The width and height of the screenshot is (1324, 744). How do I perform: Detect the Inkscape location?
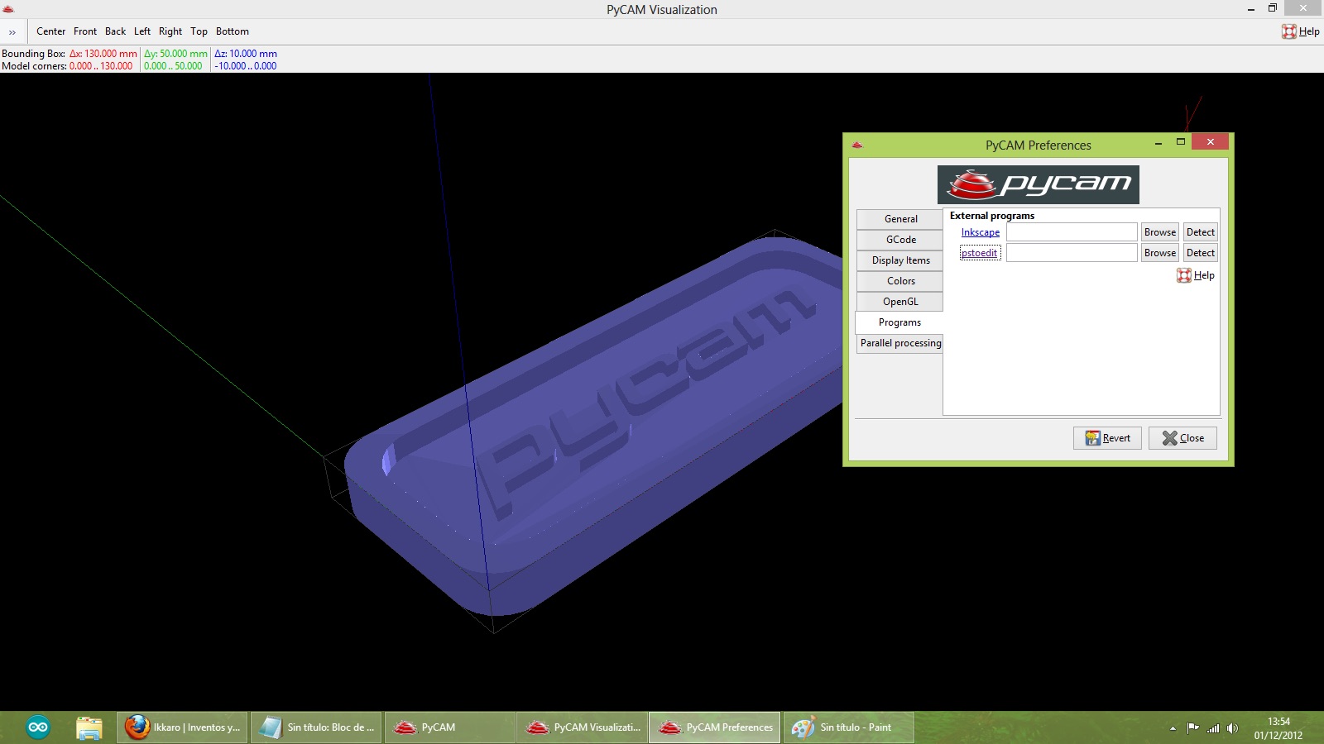(1201, 232)
